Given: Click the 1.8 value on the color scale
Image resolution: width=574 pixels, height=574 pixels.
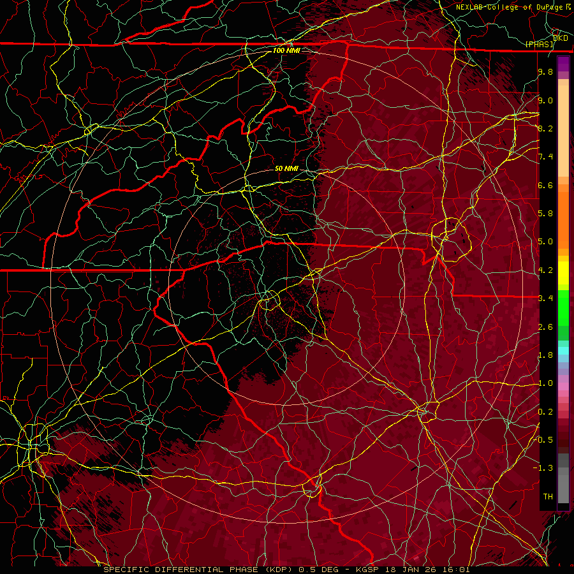Looking at the screenshot, I should click(x=545, y=355).
